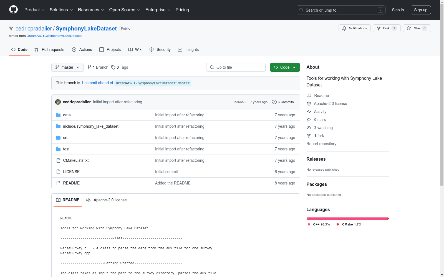The width and height of the screenshot is (444, 277).
Task: Click the CMake 1.7% language entry
Action: coord(349,224)
